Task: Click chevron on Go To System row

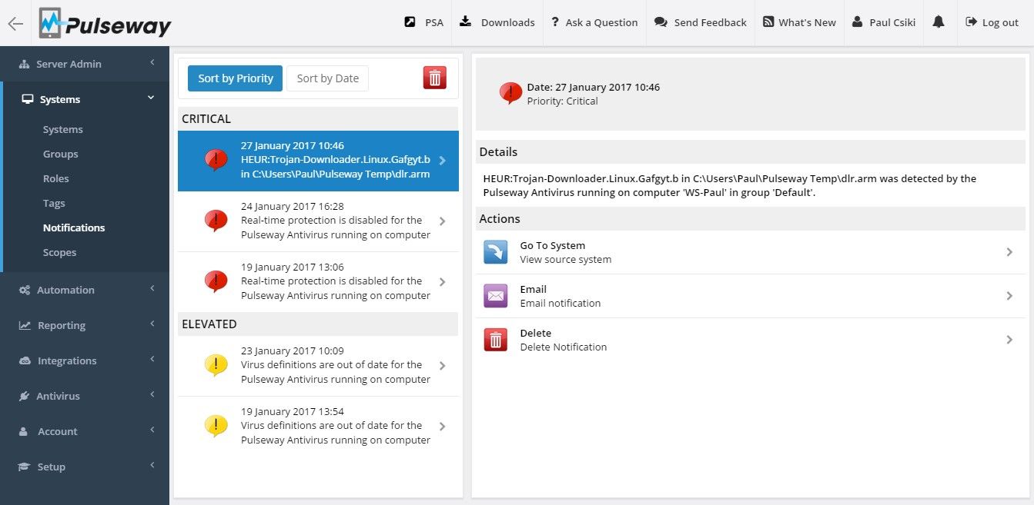Action: point(1009,252)
